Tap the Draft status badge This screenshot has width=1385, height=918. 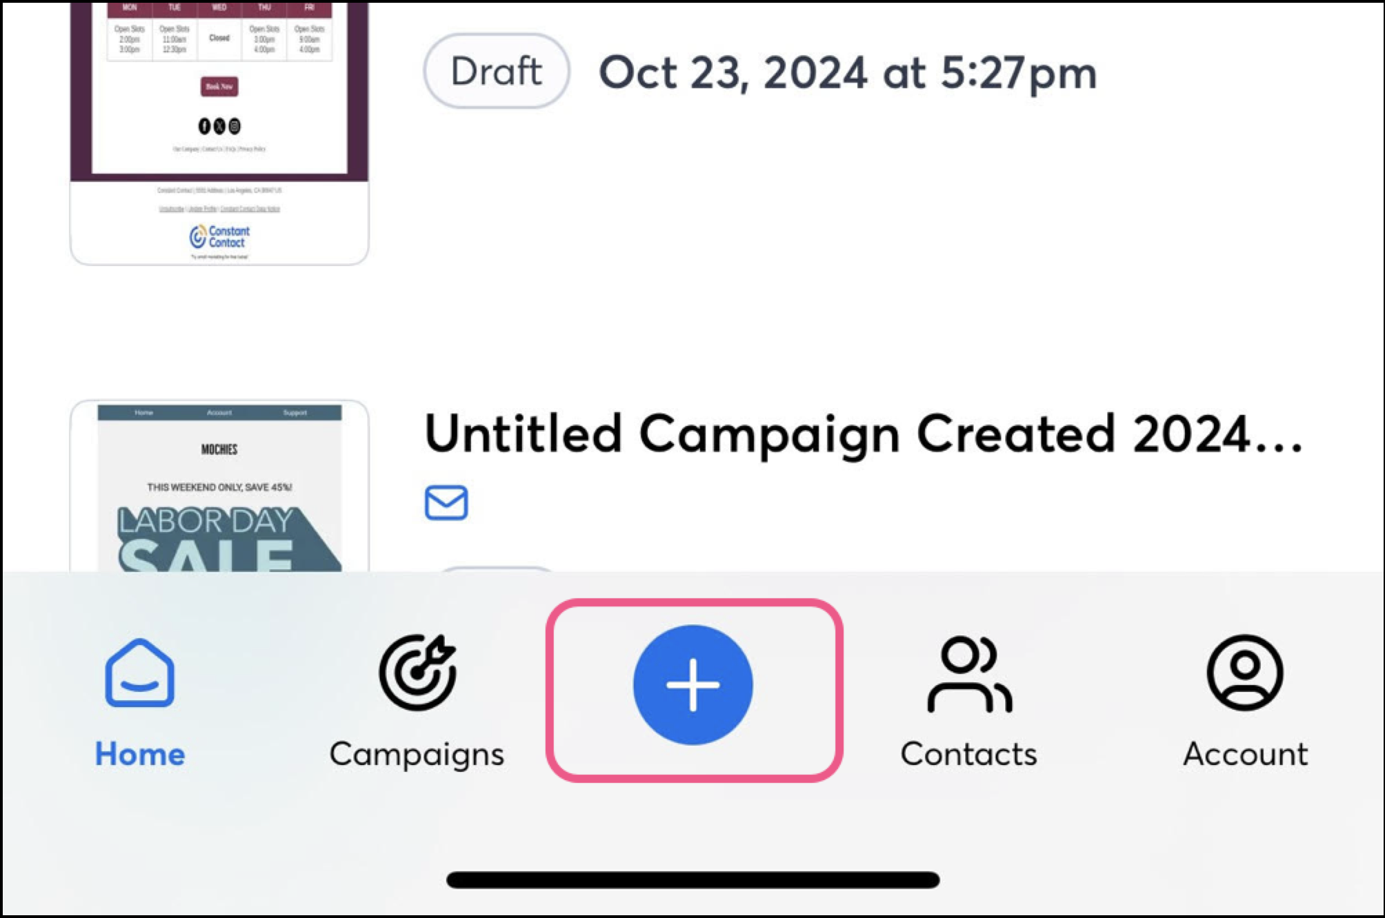(497, 71)
